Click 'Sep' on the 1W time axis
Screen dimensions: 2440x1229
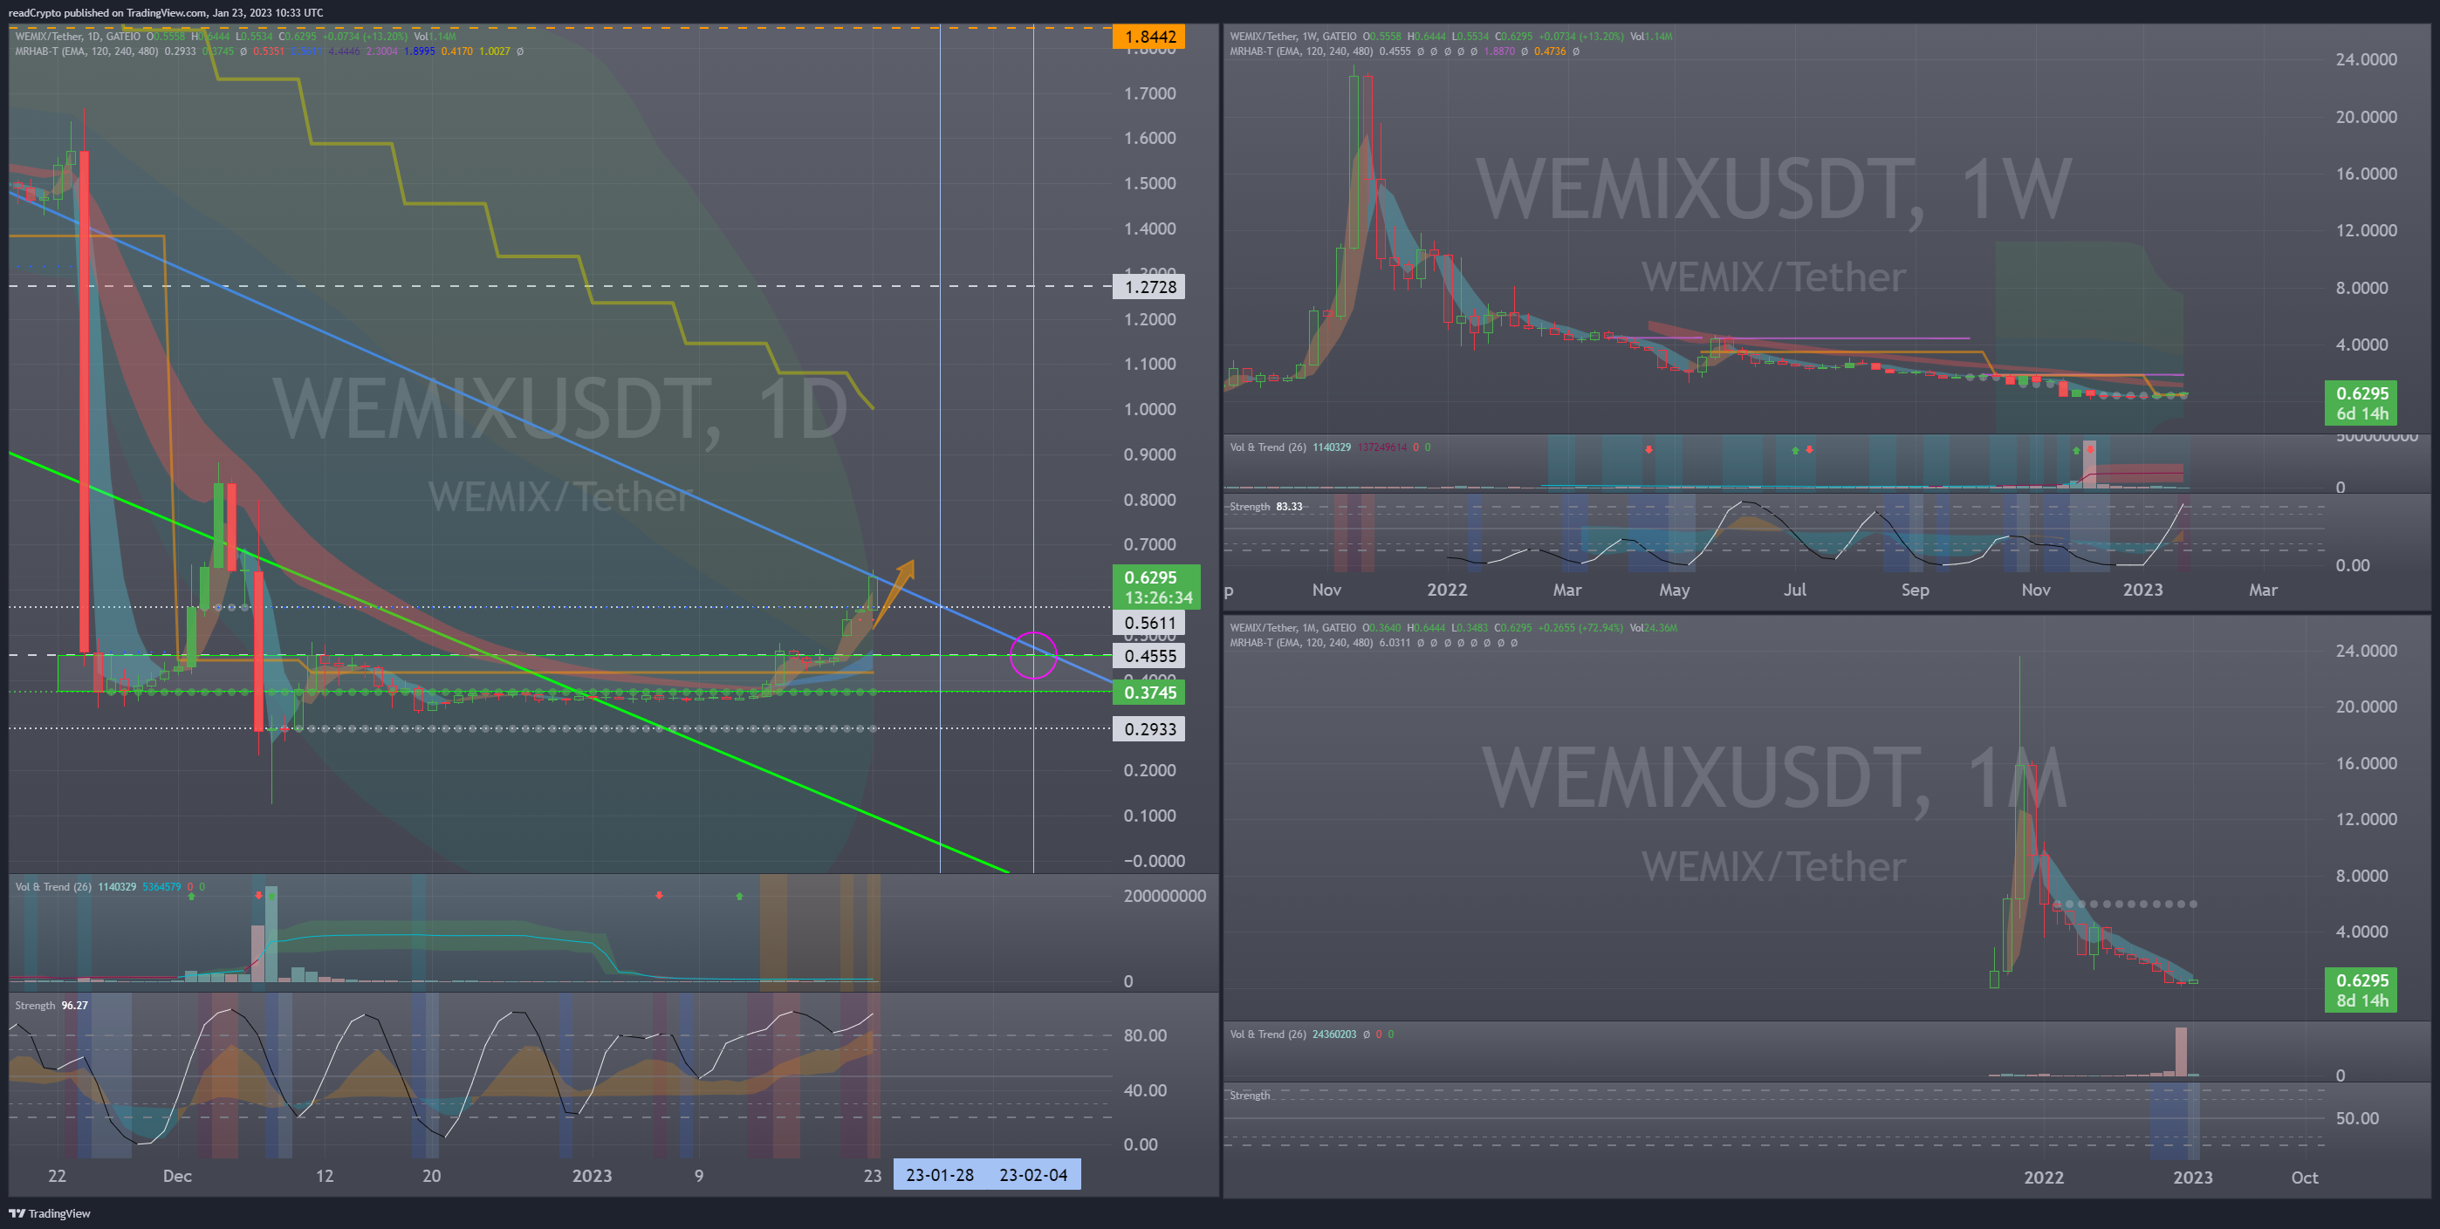pyautogui.click(x=1915, y=589)
